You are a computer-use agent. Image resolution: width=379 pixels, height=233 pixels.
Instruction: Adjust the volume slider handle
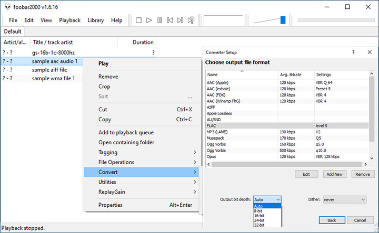point(283,20)
